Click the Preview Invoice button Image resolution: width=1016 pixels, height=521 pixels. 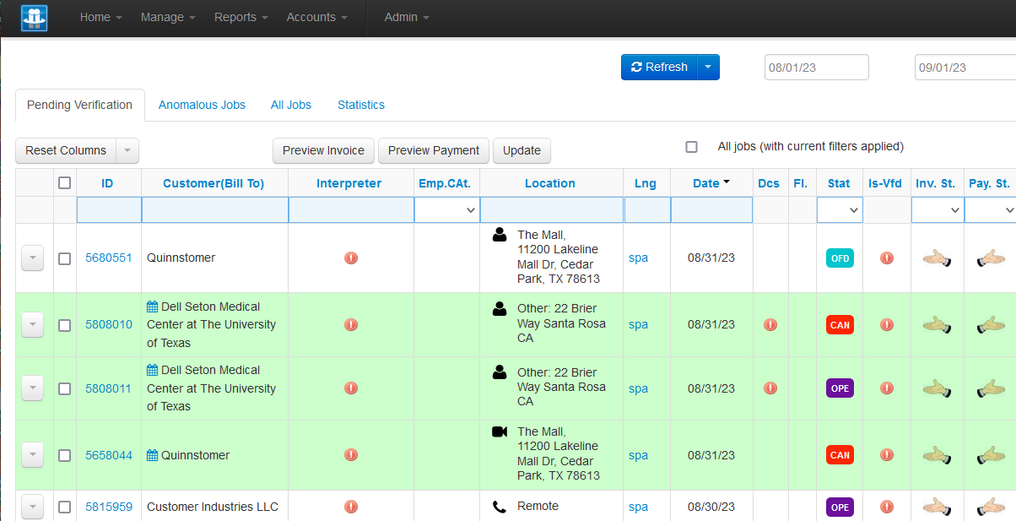323,150
